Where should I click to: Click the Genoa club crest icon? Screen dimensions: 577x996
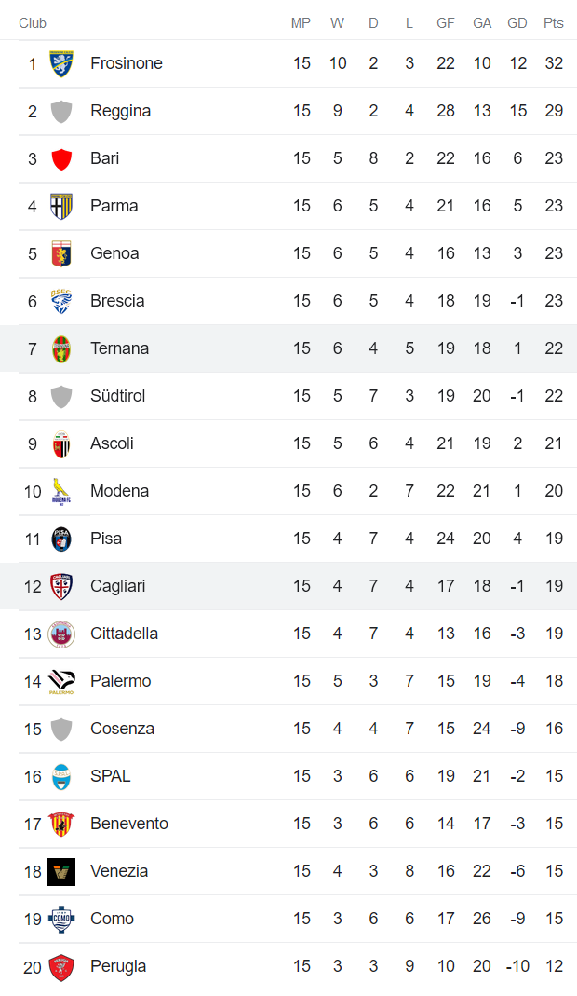click(x=61, y=253)
